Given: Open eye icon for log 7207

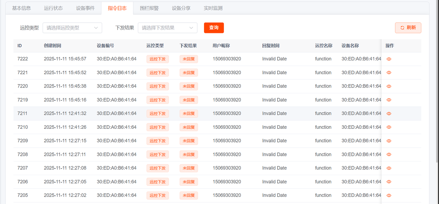Looking at the screenshot, I should tap(389, 168).
